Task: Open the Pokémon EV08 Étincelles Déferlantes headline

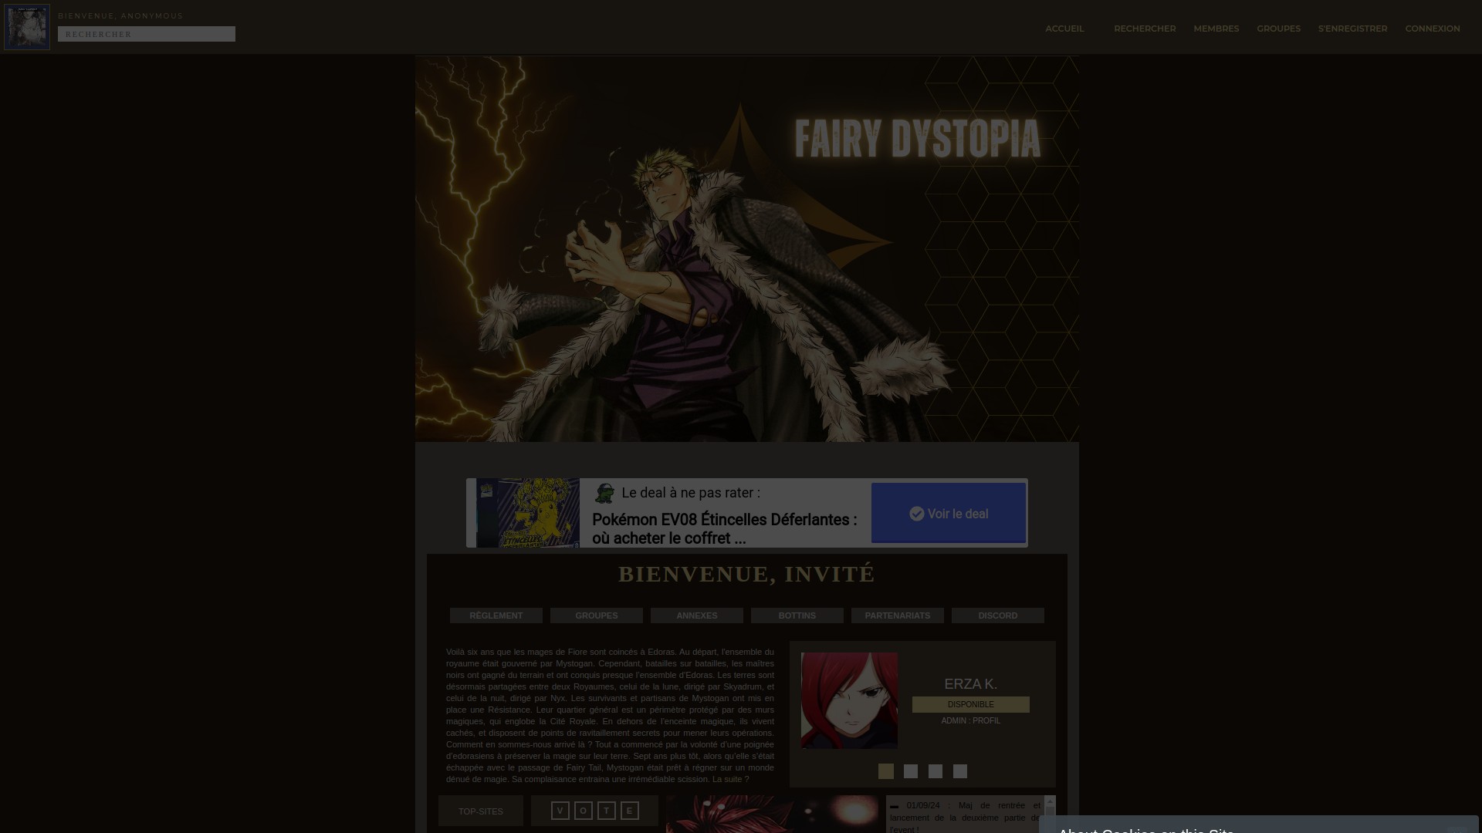Action: [x=724, y=529]
